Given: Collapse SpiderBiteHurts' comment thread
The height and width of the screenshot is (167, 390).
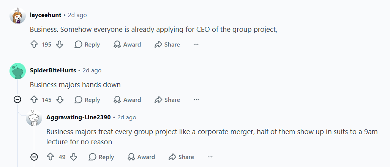Looking at the screenshot, I should [17, 100].
